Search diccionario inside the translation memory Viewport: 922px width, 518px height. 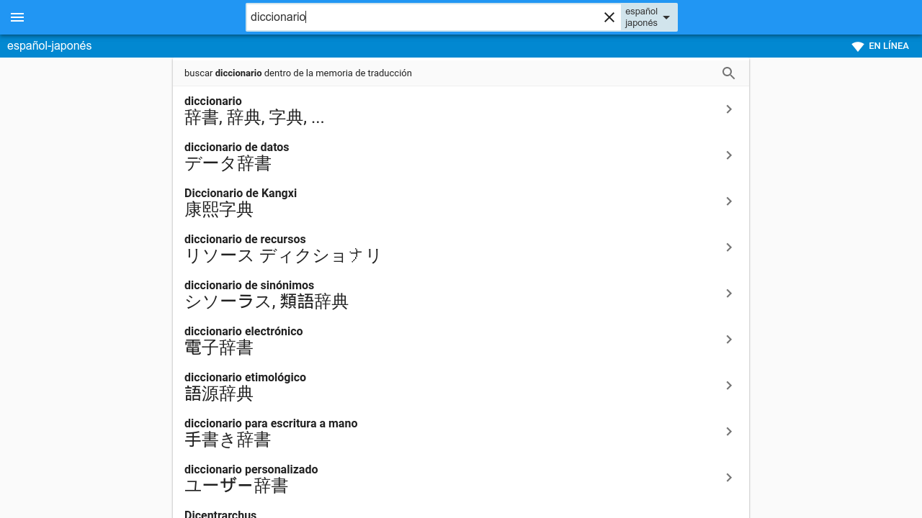click(461, 73)
